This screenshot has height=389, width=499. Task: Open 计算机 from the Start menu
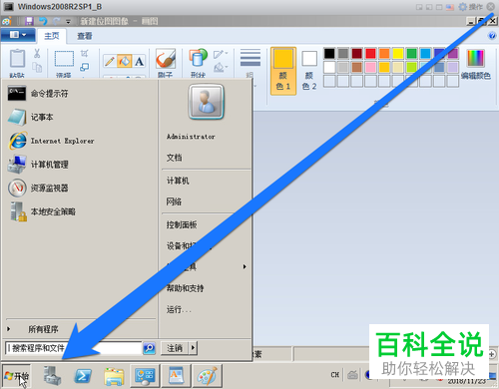(178, 181)
